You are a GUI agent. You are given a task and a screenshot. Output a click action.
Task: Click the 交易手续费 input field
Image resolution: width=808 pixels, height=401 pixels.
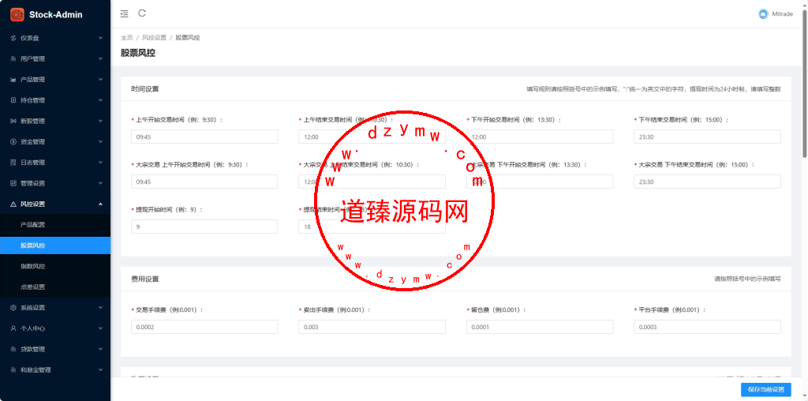point(204,327)
